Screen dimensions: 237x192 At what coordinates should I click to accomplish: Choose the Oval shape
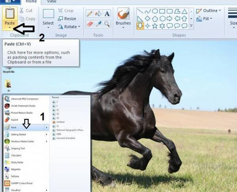click(x=155, y=11)
